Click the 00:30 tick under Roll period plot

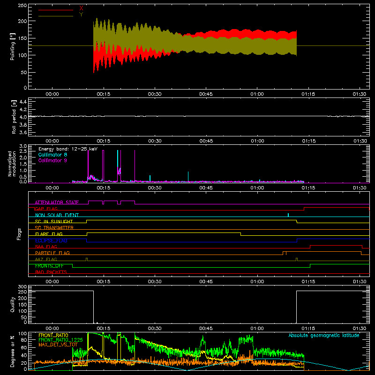point(155,141)
